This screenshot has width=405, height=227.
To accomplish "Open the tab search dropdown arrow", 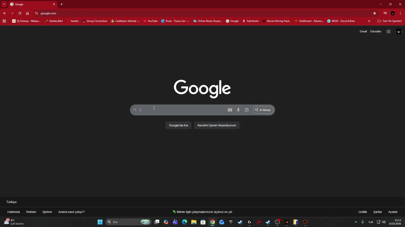I will (4, 4).
